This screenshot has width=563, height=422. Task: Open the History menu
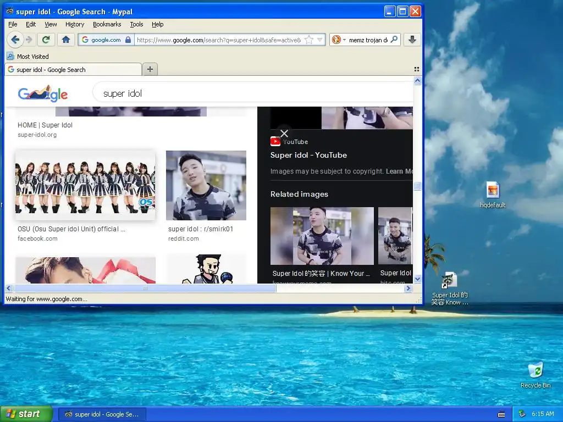click(x=75, y=24)
